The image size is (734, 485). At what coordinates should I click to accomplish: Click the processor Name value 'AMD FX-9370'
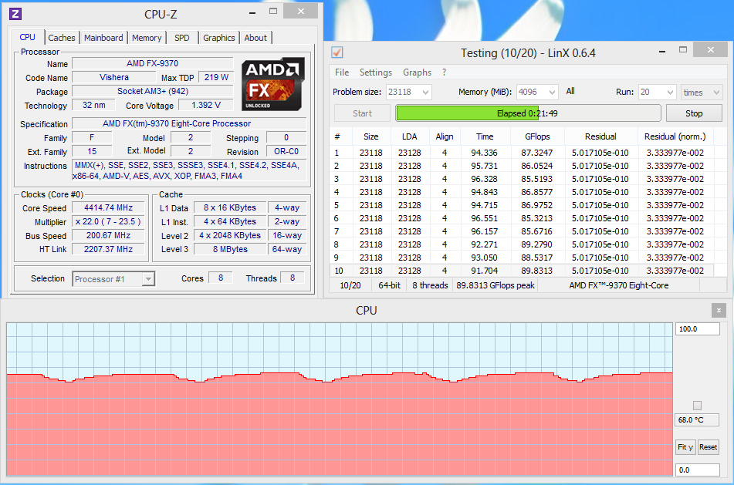point(153,63)
